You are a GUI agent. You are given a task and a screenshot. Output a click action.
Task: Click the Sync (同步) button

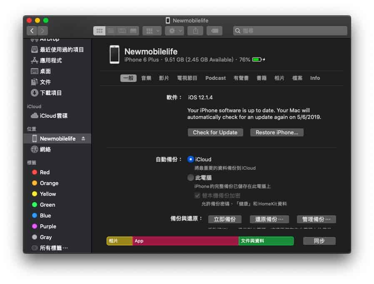[319, 241]
